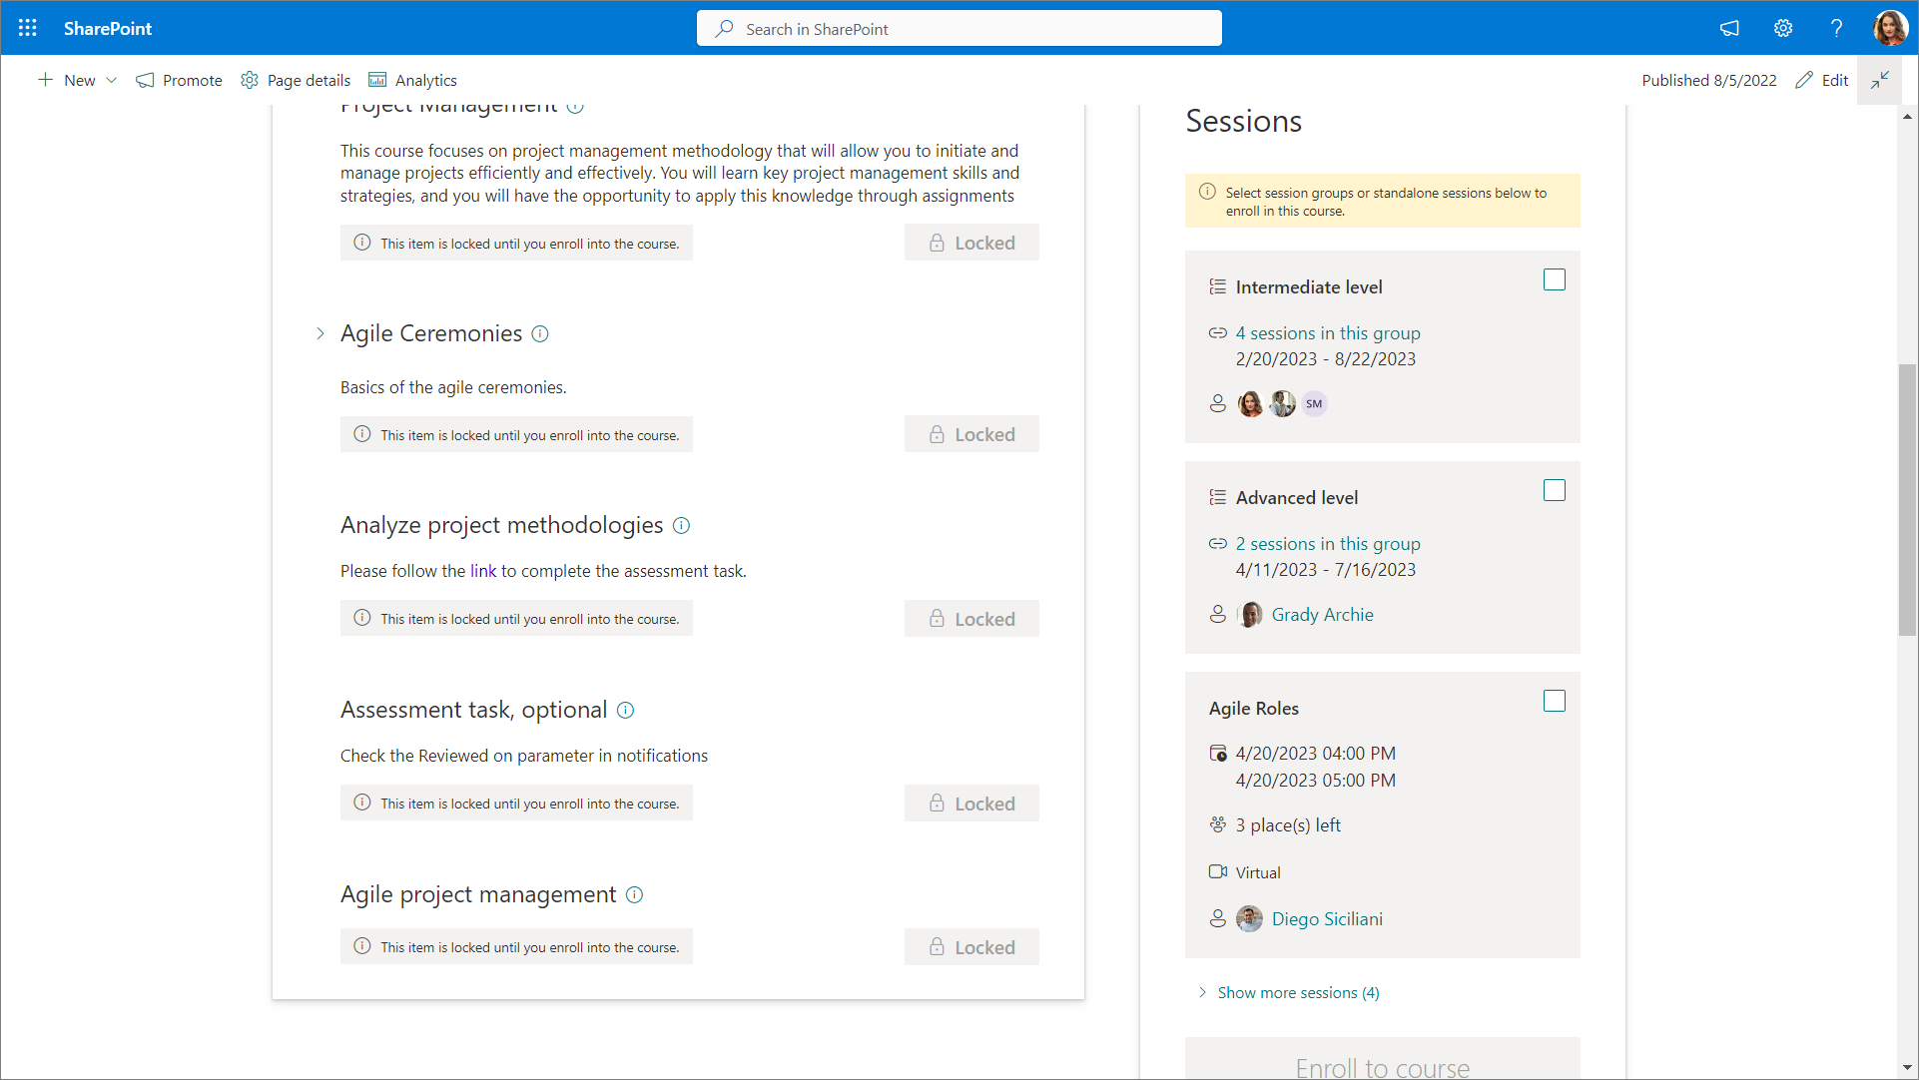Image resolution: width=1919 pixels, height=1080 pixels.
Task: Click the collapse view arrows icon
Action: click(1880, 80)
